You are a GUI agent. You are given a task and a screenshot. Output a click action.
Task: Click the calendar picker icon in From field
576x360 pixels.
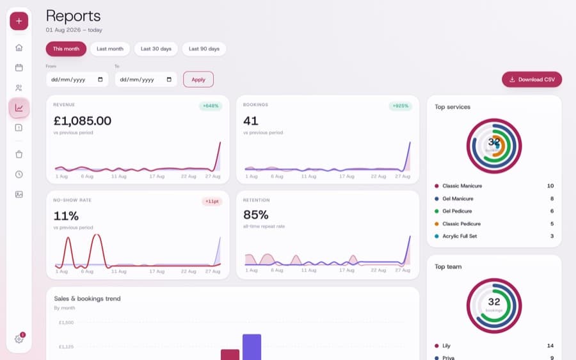[100, 79]
